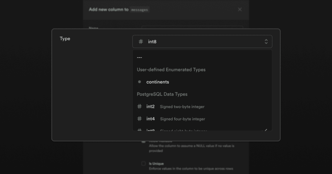Click the hash icon in the Type field
This screenshot has width=332, height=174.
[141, 42]
